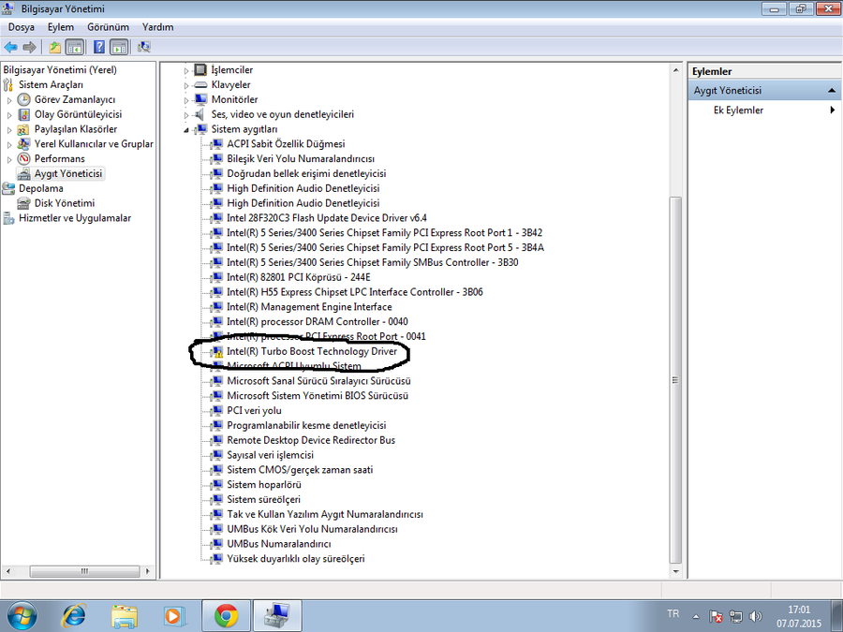Click the TR language indicator

pyautogui.click(x=673, y=613)
